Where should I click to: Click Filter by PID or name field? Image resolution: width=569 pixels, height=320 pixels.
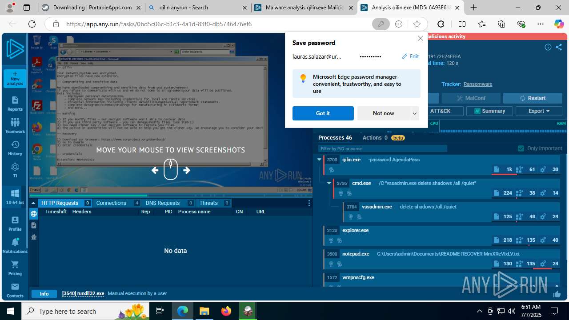(x=383, y=148)
